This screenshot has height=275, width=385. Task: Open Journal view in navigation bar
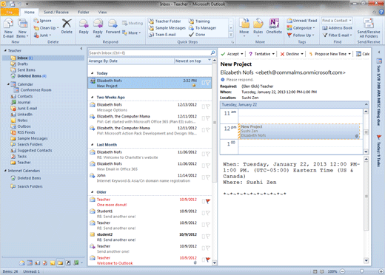click(76, 262)
